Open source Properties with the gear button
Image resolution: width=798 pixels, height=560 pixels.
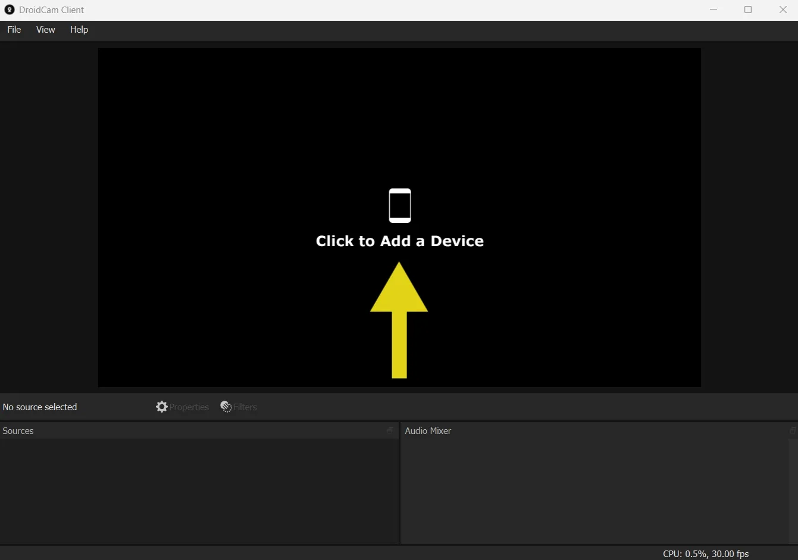[x=182, y=407]
